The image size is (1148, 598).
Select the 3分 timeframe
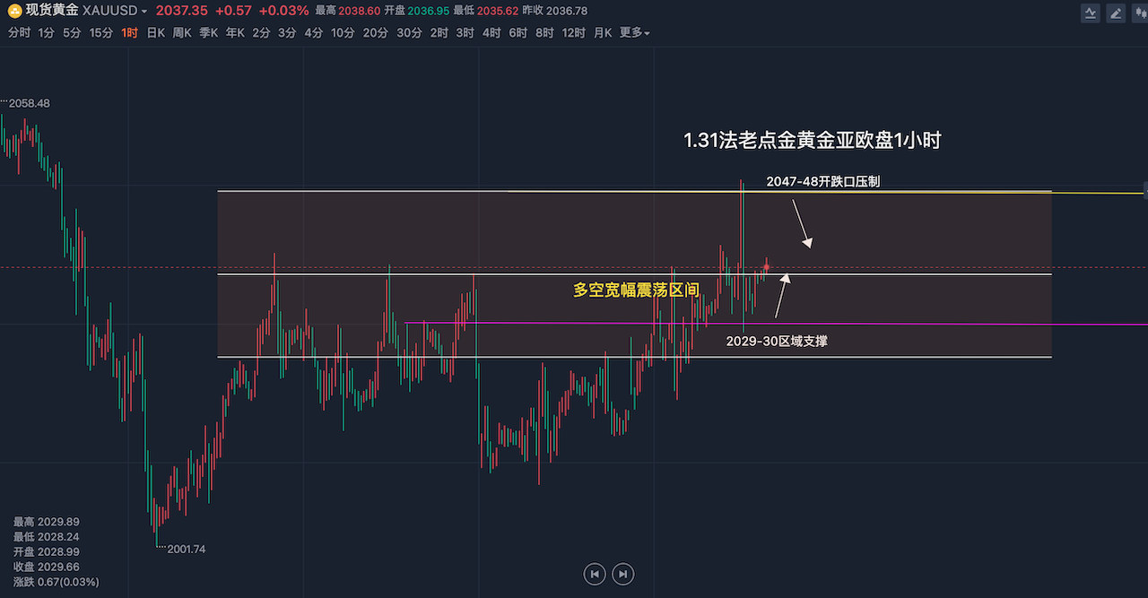point(287,32)
